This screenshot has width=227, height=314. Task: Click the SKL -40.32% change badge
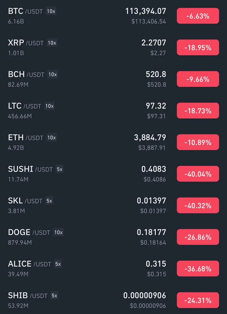coord(198,205)
